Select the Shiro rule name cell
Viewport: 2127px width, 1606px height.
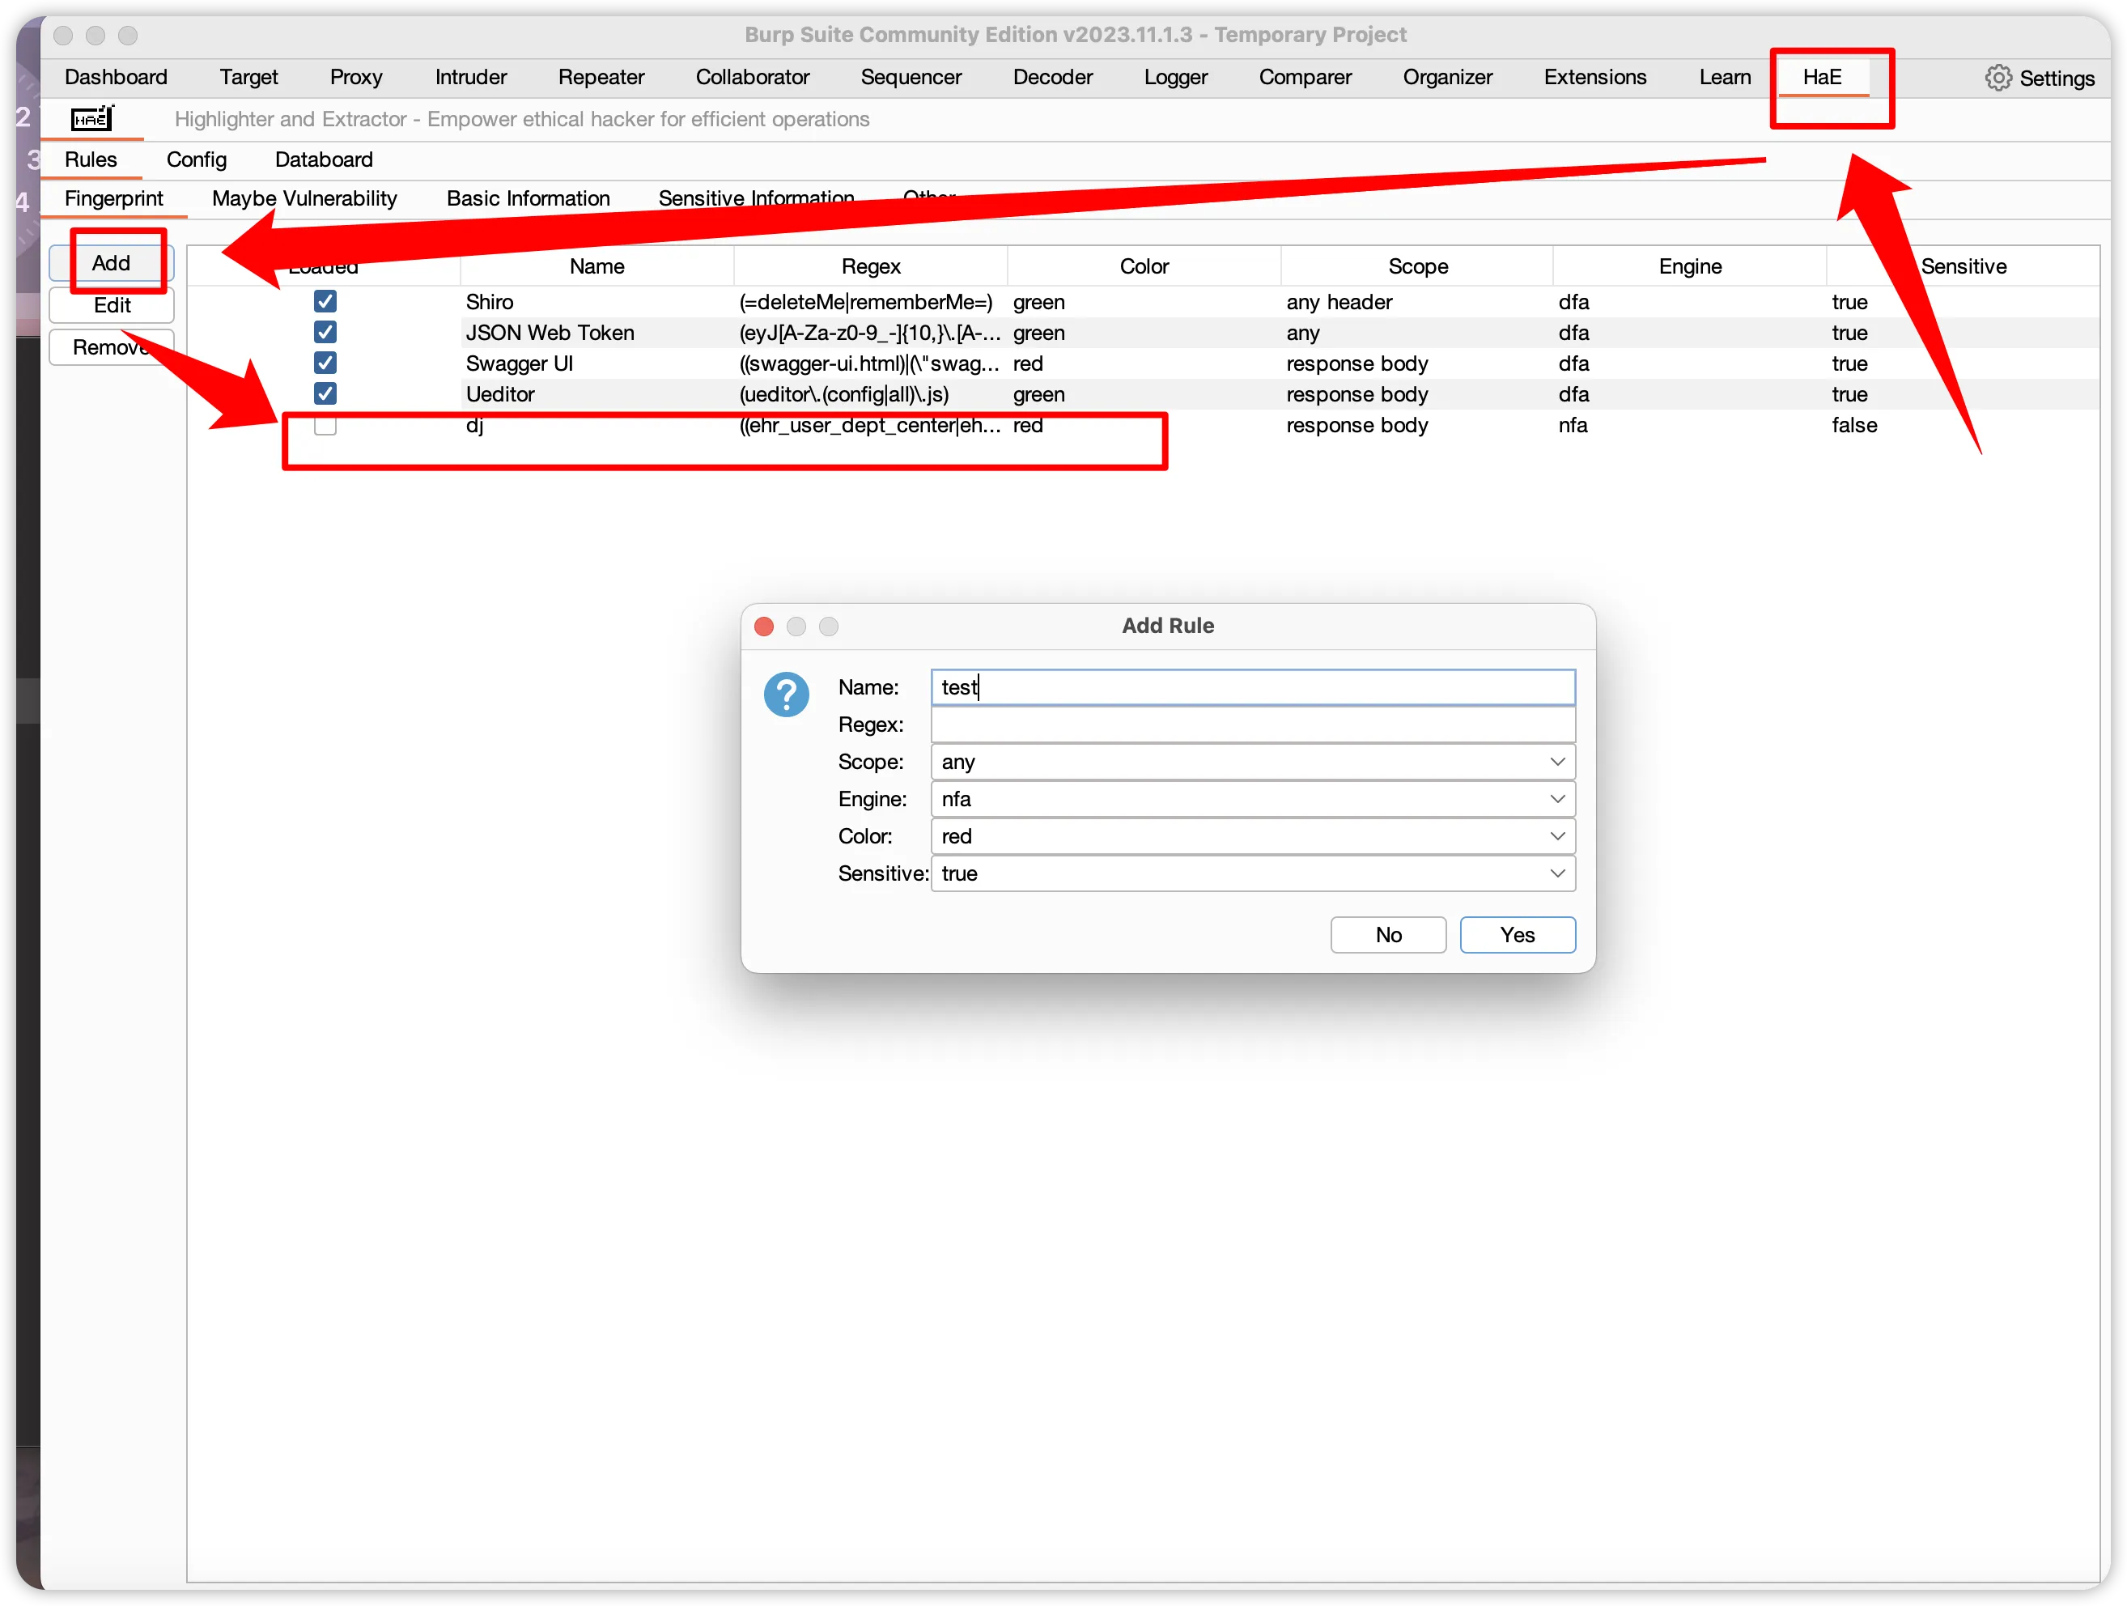[x=597, y=302]
